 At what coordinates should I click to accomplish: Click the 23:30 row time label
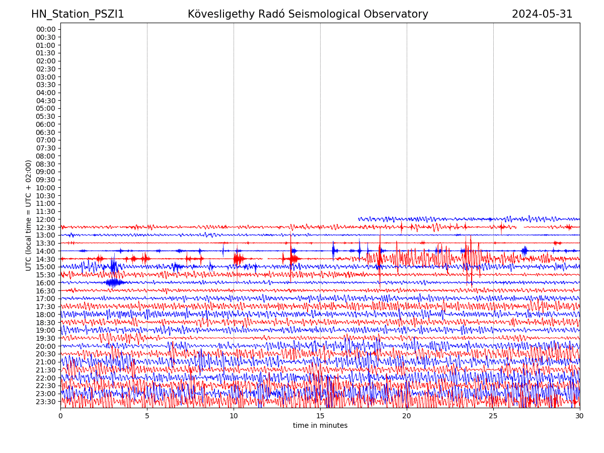[46, 402]
